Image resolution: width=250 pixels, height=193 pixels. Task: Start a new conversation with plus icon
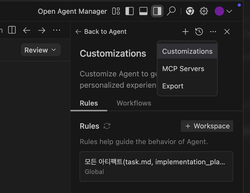coord(185,31)
